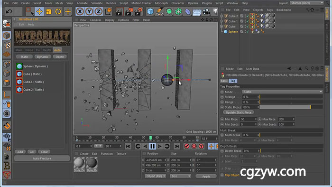The height and width of the screenshot is (187, 332).
Task: Click the Dynamic button in NitroBlast
Action: (x=43, y=57)
